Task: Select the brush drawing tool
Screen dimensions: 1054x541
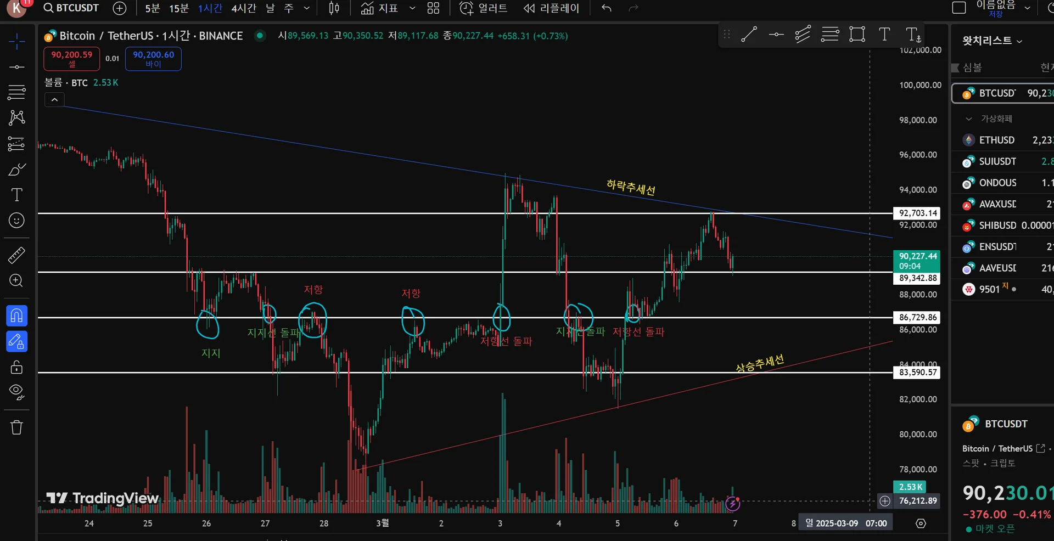Action: (x=16, y=170)
